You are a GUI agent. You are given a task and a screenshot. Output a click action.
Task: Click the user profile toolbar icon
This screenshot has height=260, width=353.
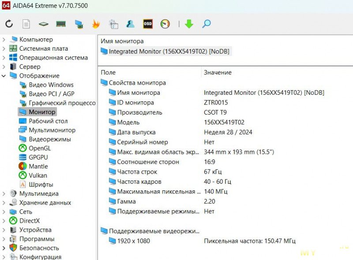[x=130, y=24]
